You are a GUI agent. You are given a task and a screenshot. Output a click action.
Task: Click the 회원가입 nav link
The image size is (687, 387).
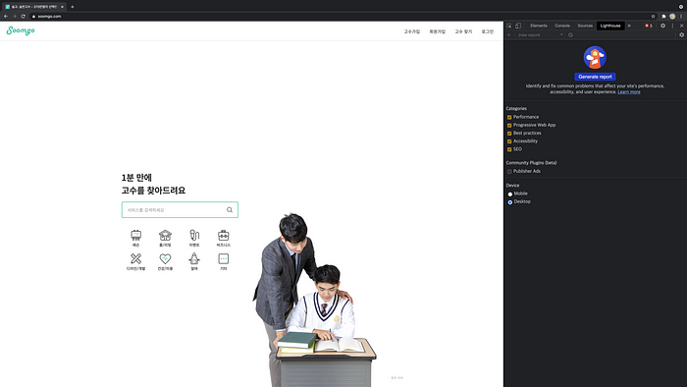click(x=438, y=31)
